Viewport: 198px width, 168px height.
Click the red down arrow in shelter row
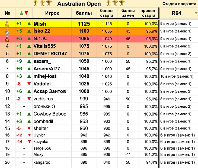click(29, 129)
